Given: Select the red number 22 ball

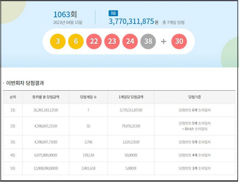Looking at the screenshot, I should pos(94,42).
